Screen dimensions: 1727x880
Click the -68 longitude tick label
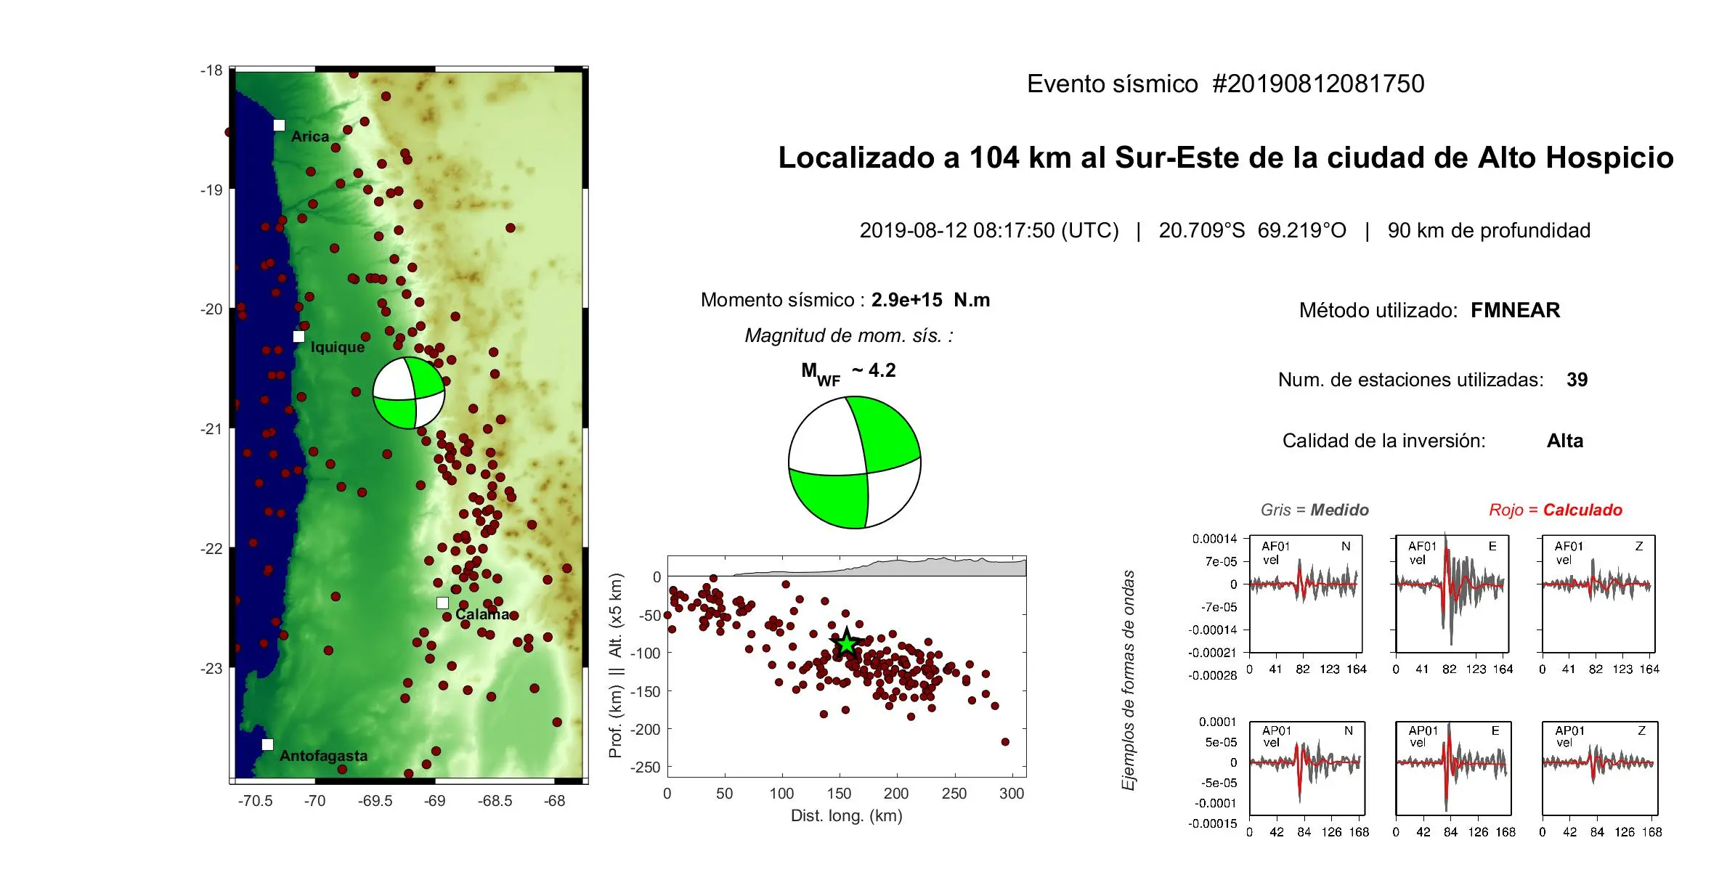click(555, 801)
